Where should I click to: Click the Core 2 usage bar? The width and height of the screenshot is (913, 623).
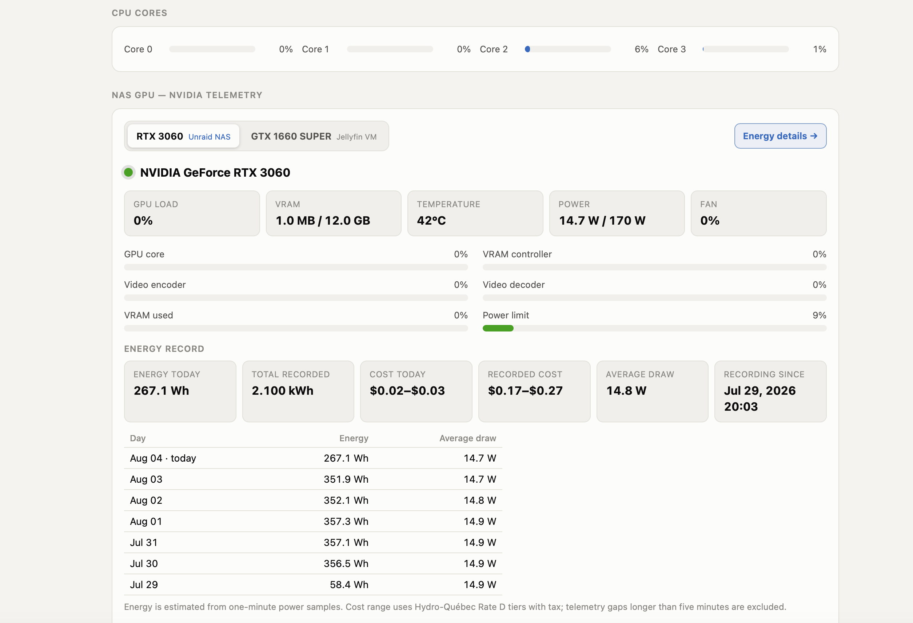pos(567,49)
